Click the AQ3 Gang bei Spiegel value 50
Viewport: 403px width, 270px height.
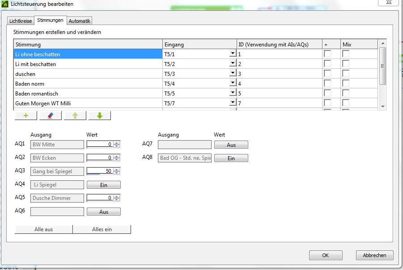[100, 171]
